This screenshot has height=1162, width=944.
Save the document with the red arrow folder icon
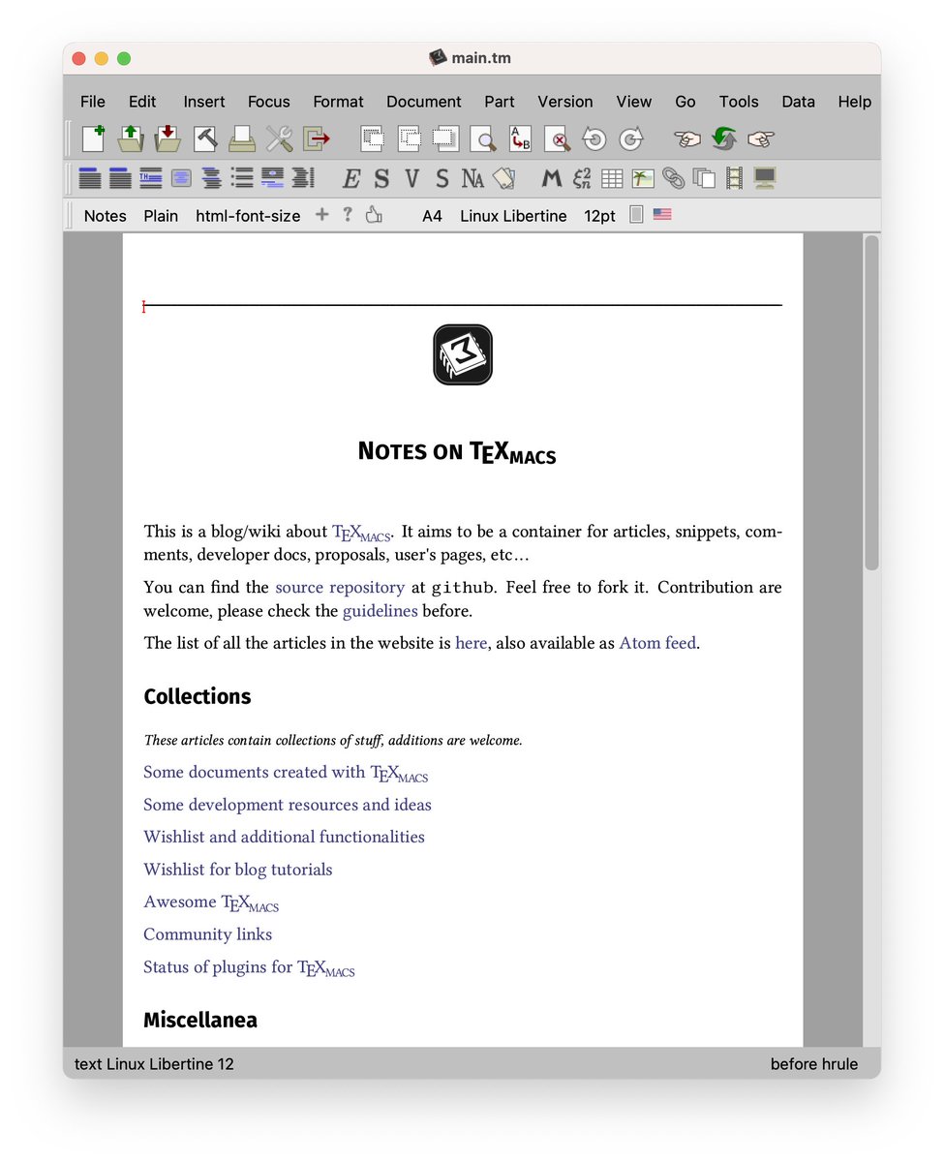167,139
